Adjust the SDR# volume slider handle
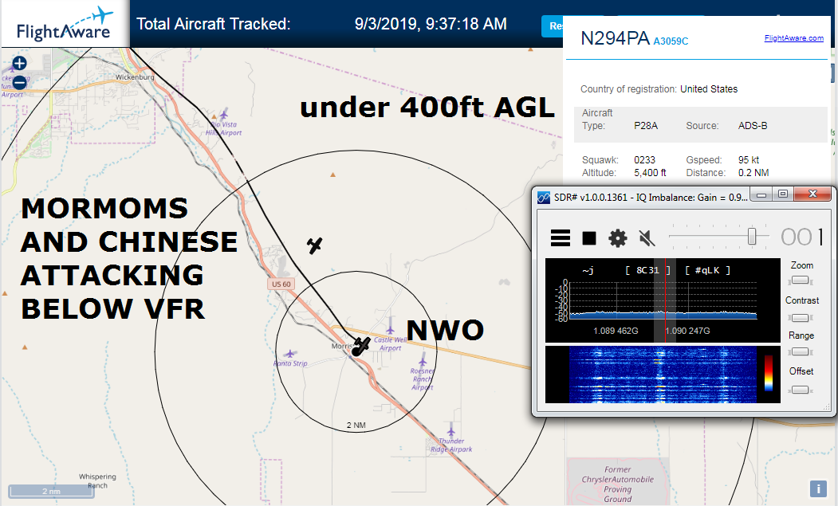Viewport: 838px width, 506px height. [751, 236]
